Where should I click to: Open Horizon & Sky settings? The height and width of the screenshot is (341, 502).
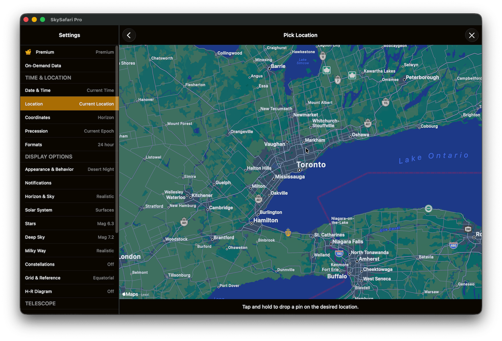click(69, 196)
